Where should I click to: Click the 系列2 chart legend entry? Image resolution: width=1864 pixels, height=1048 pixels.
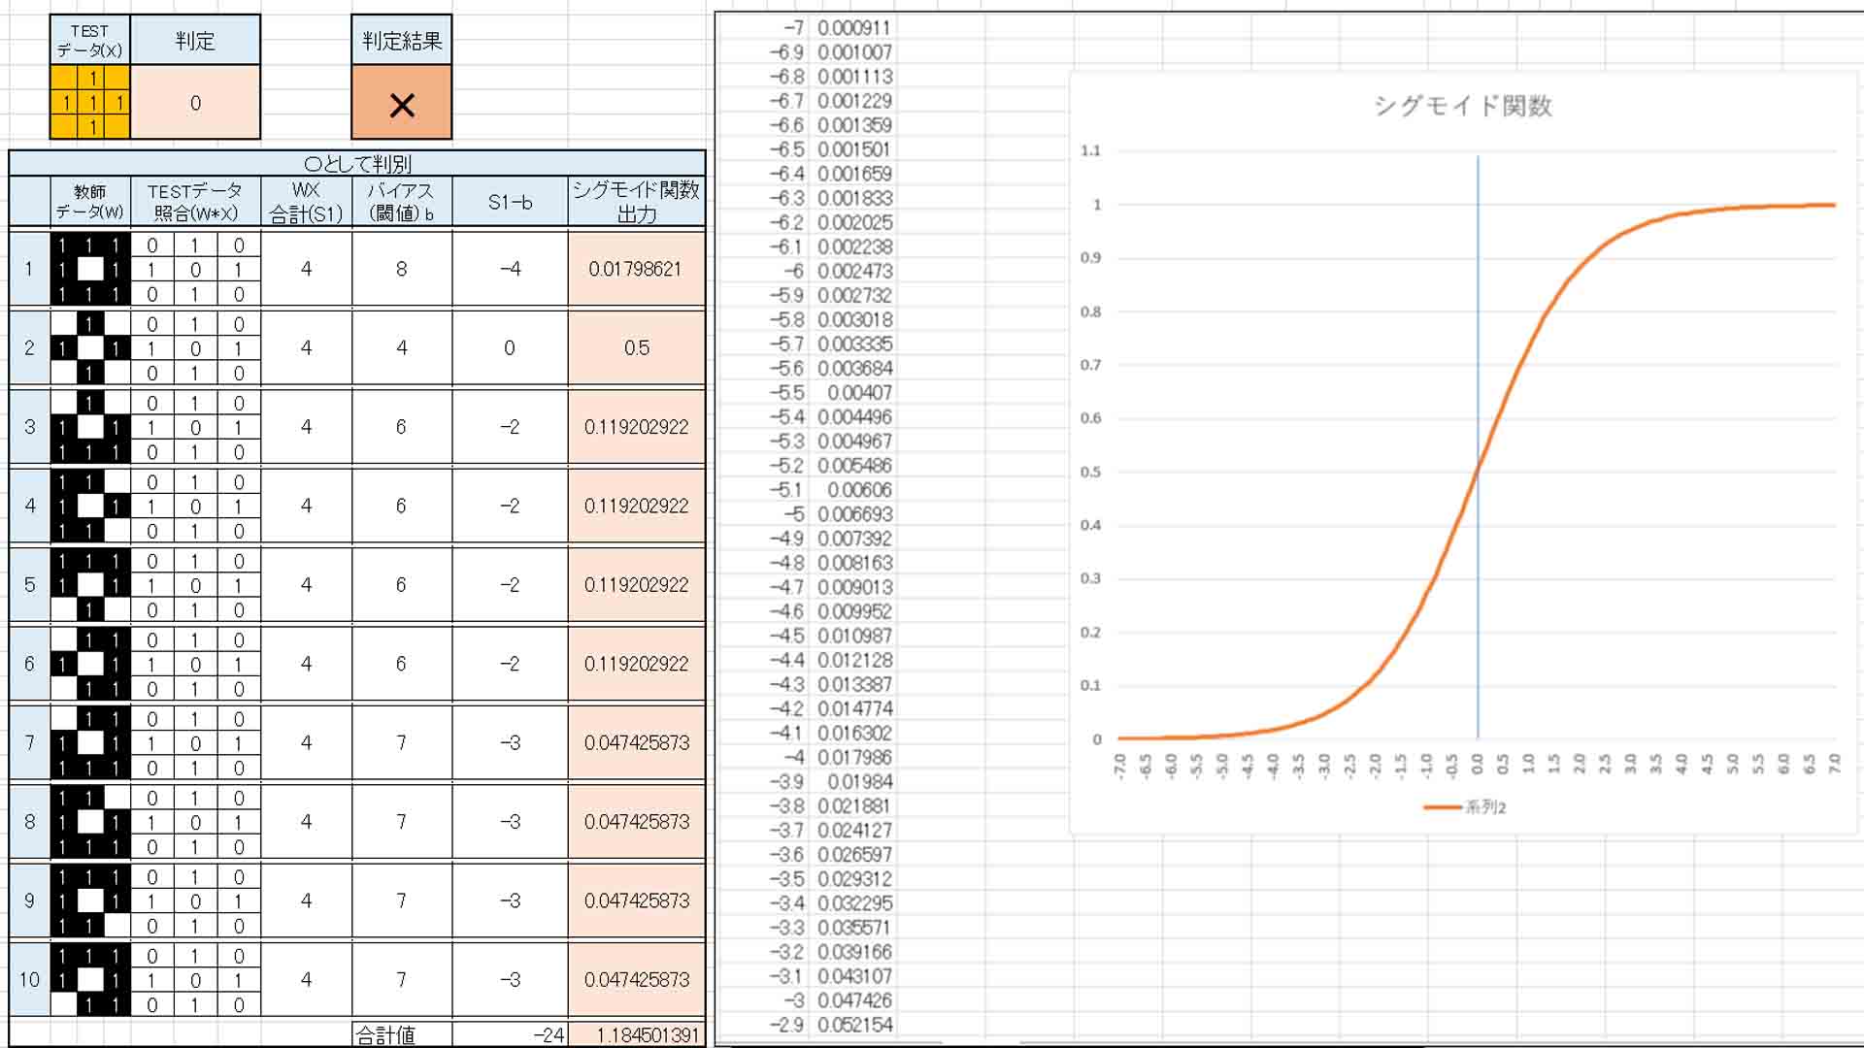click(1465, 807)
